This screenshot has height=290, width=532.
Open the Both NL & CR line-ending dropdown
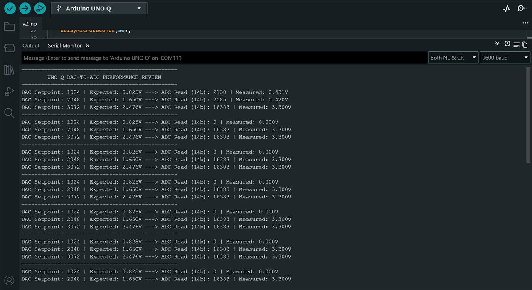(x=453, y=58)
